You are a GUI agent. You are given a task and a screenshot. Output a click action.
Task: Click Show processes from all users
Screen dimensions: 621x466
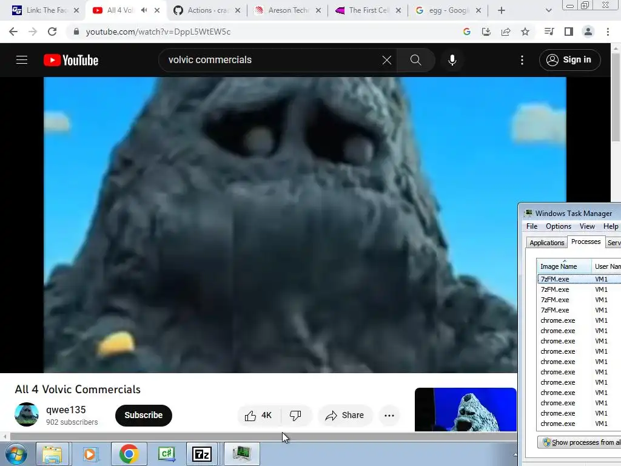pos(580,442)
